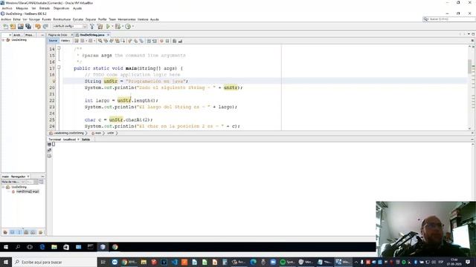Viewport: 476px width, 267px height.
Task: Run the project with green play icon
Action: pyautogui.click(x=108, y=27)
